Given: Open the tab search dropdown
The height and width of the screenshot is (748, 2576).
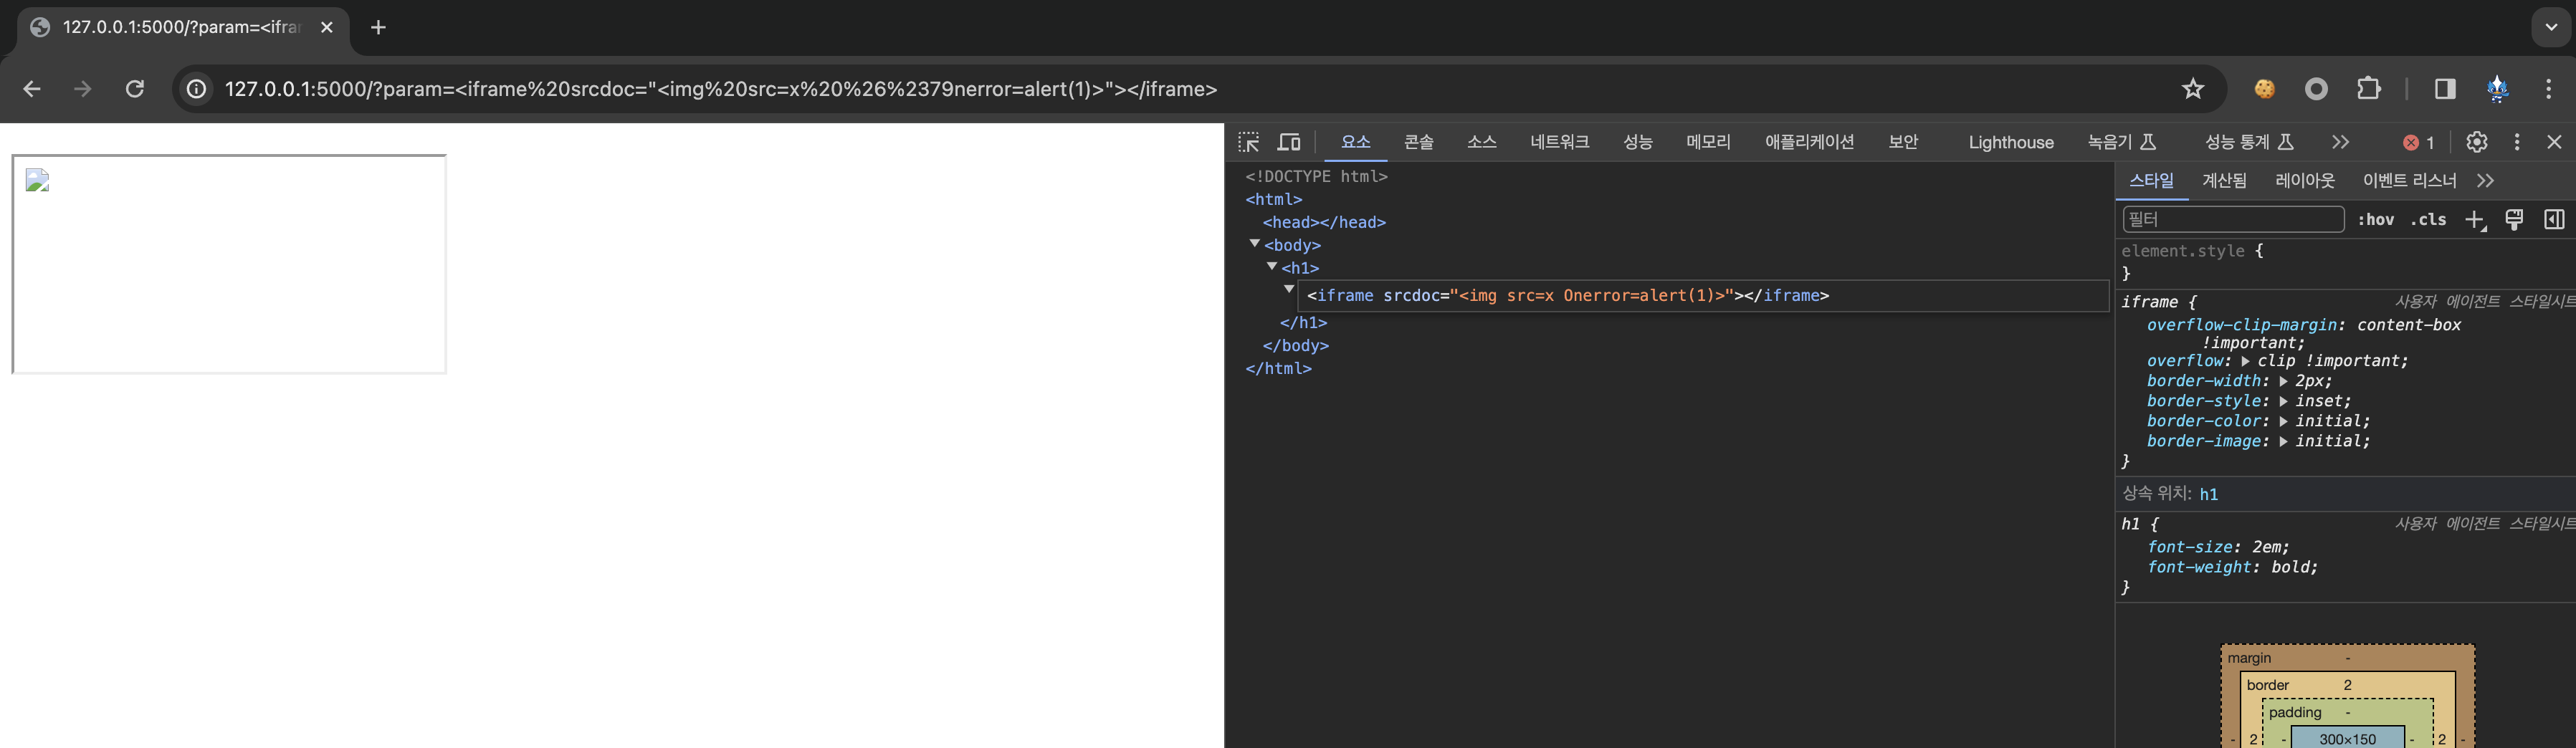Looking at the screenshot, I should coord(2551,27).
